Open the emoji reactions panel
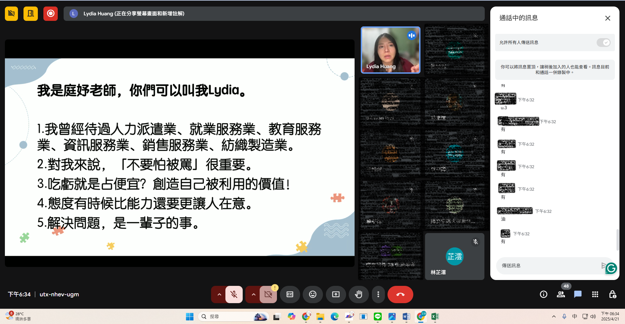This screenshot has height=324, width=625. click(x=313, y=294)
